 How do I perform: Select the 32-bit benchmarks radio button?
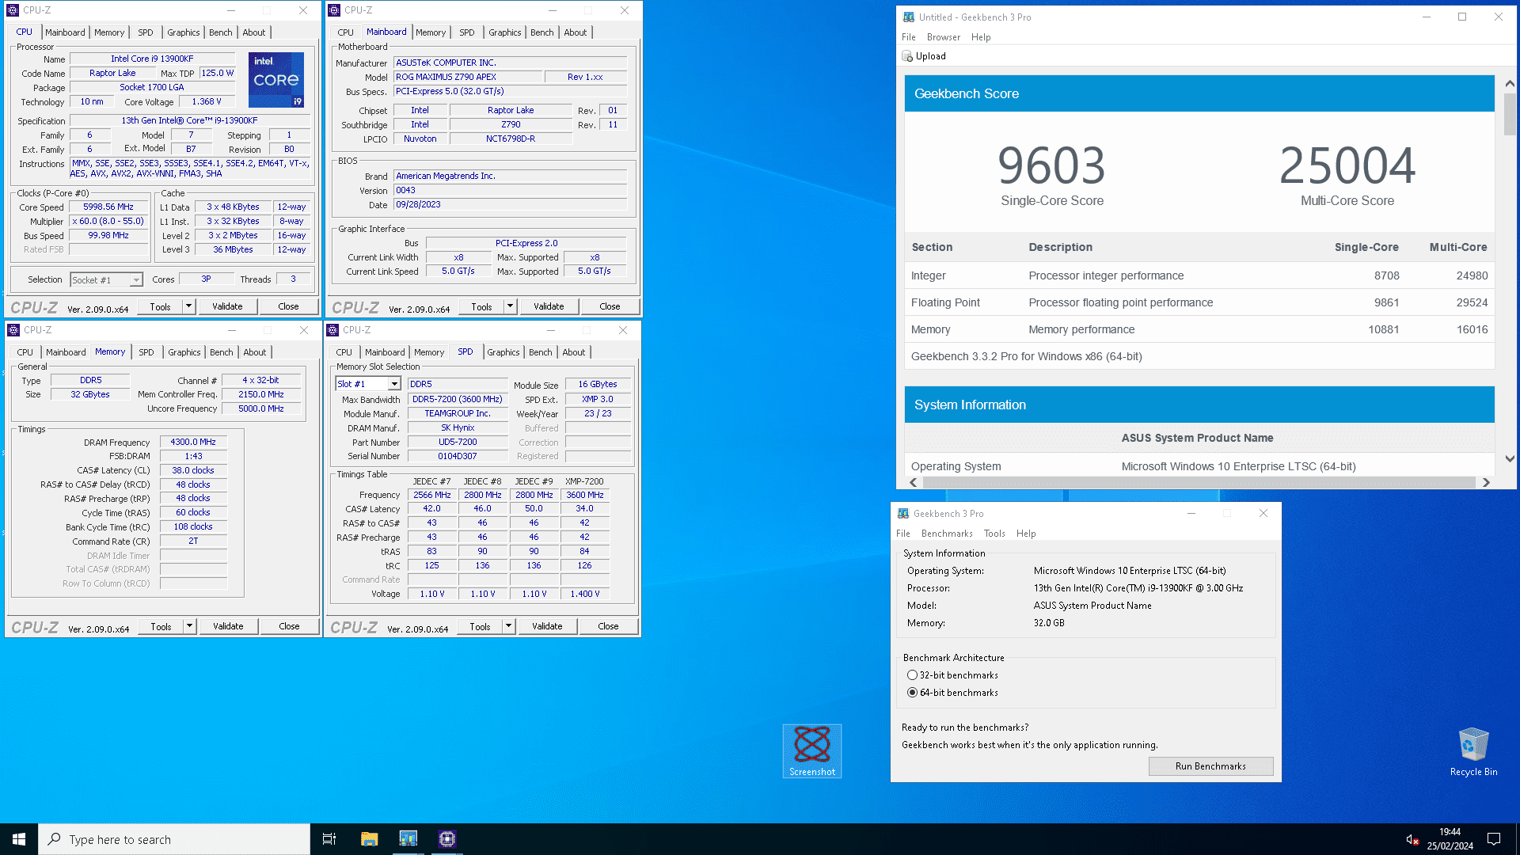[x=912, y=675]
